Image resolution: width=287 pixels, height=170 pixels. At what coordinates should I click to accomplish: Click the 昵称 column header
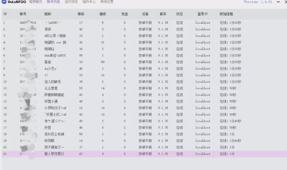[48, 14]
